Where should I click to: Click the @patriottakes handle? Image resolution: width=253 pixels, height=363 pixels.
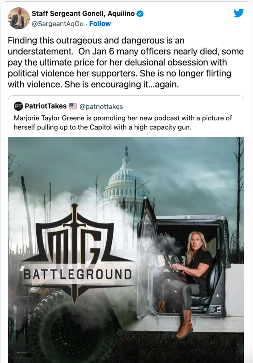click(x=101, y=107)
